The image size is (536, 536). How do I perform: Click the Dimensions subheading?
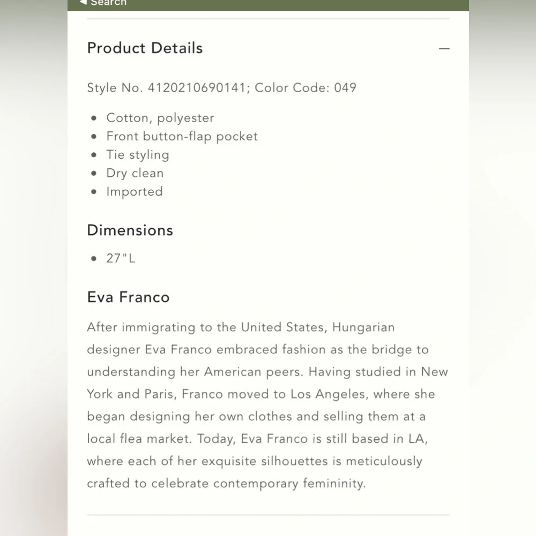point(130,230)
